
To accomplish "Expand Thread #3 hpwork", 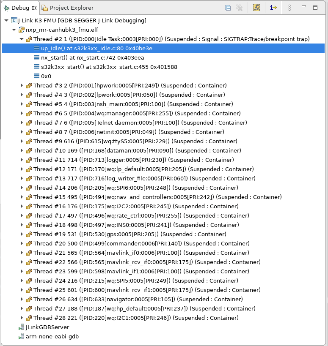I will tap(22, 85).
